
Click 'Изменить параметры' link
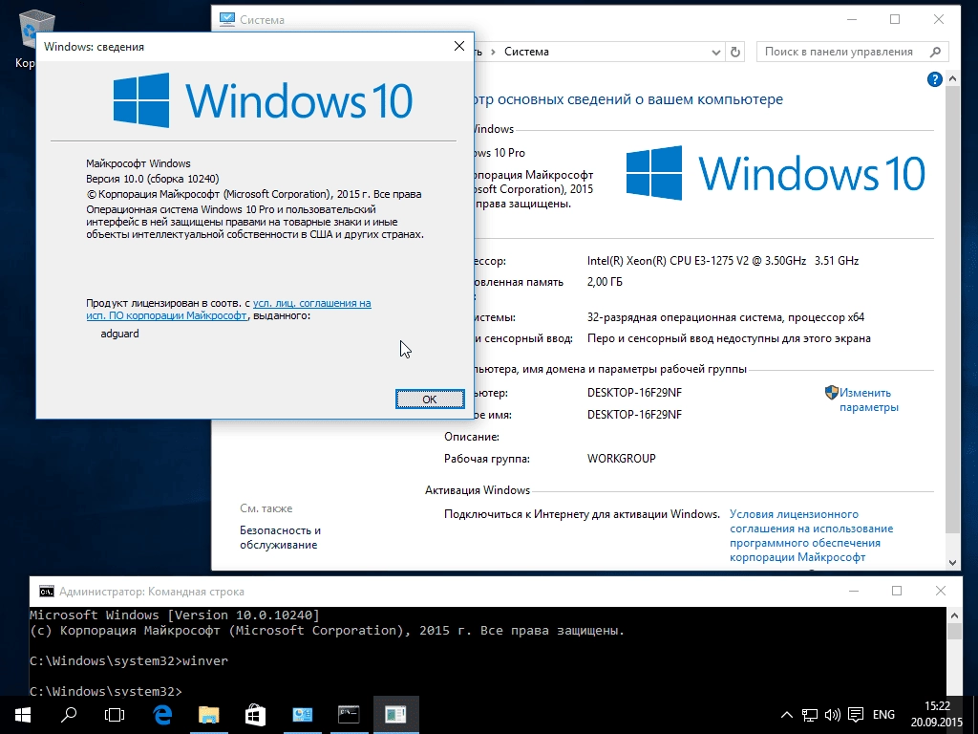point(869,400)
